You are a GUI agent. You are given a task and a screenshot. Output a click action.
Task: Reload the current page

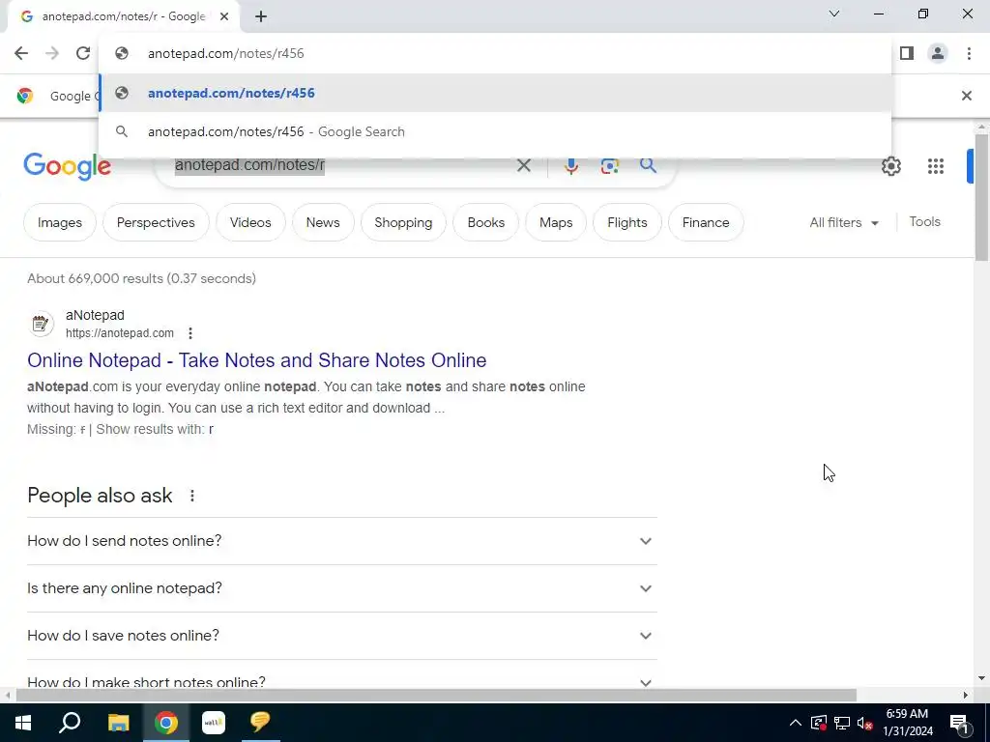tap(83, 53)
